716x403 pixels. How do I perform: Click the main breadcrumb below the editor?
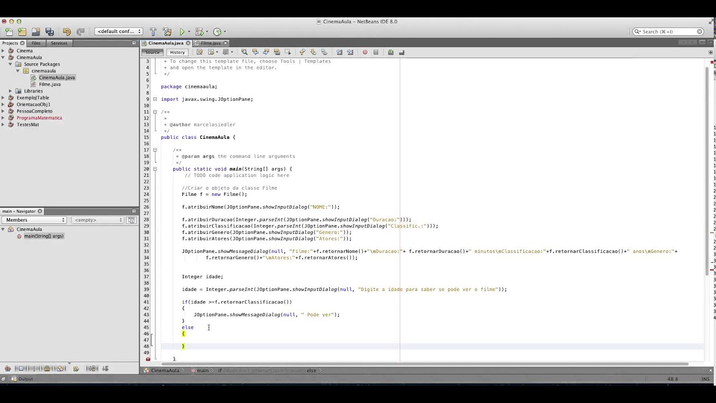click(x=202, y=371)
